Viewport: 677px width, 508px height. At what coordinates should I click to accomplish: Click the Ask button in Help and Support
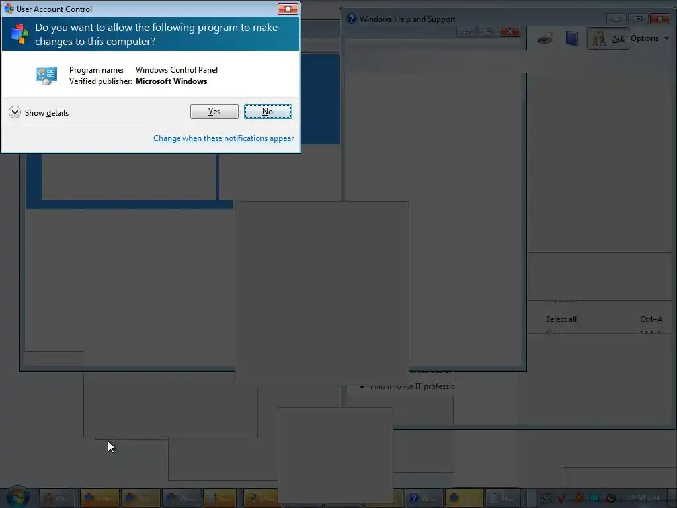(608, 38)
